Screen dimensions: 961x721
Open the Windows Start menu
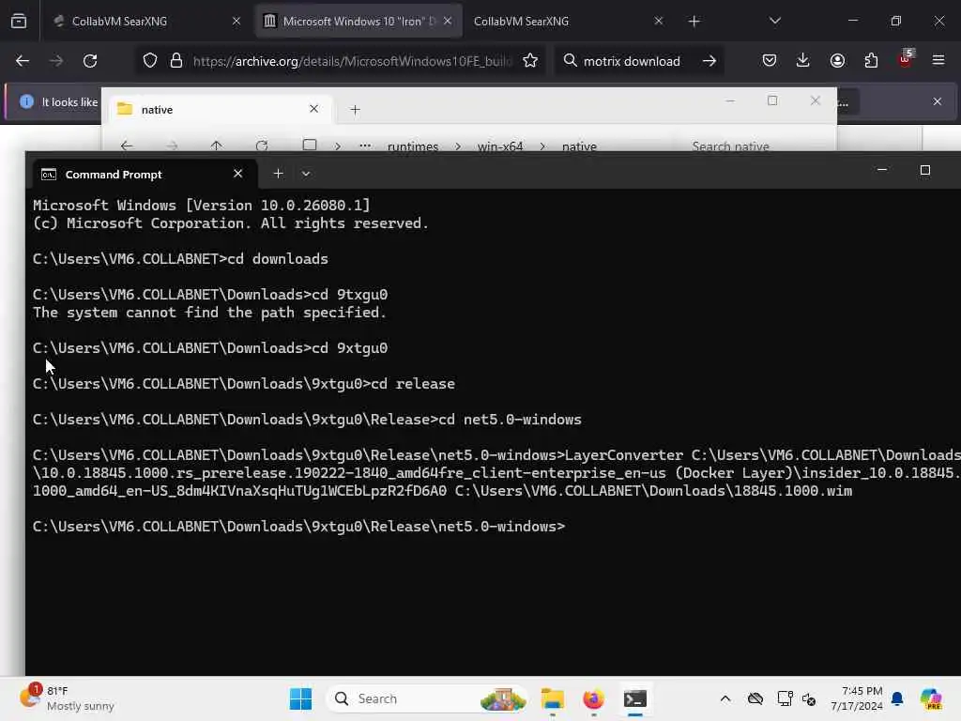(x=300, y=698)
